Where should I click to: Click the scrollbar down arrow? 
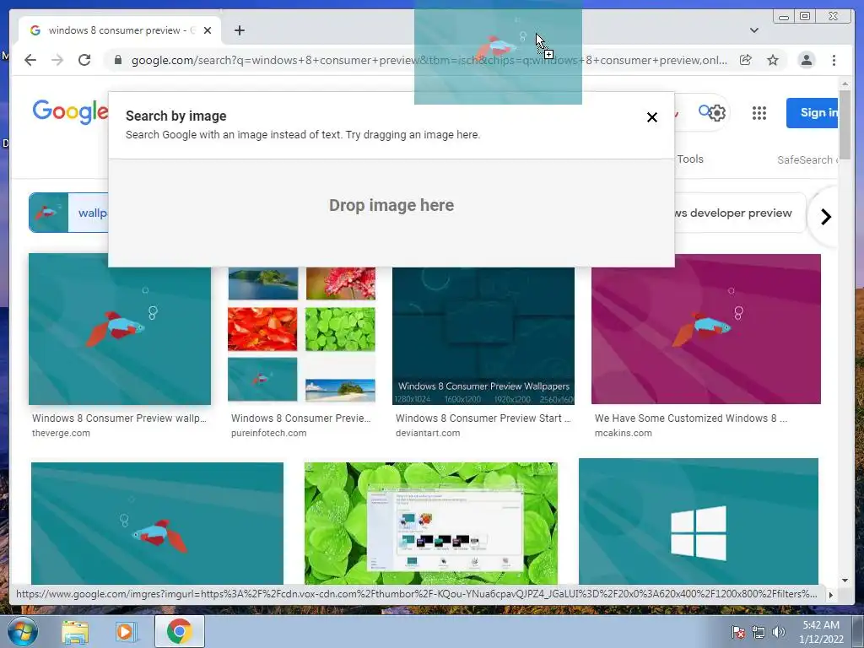pos(845,580)
